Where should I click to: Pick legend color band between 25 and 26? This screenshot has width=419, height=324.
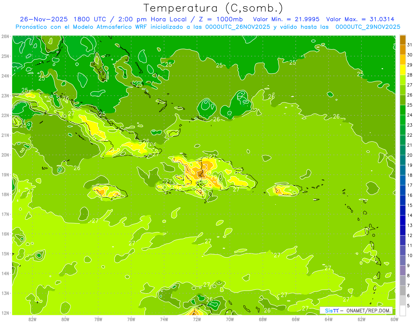point(403,100)
